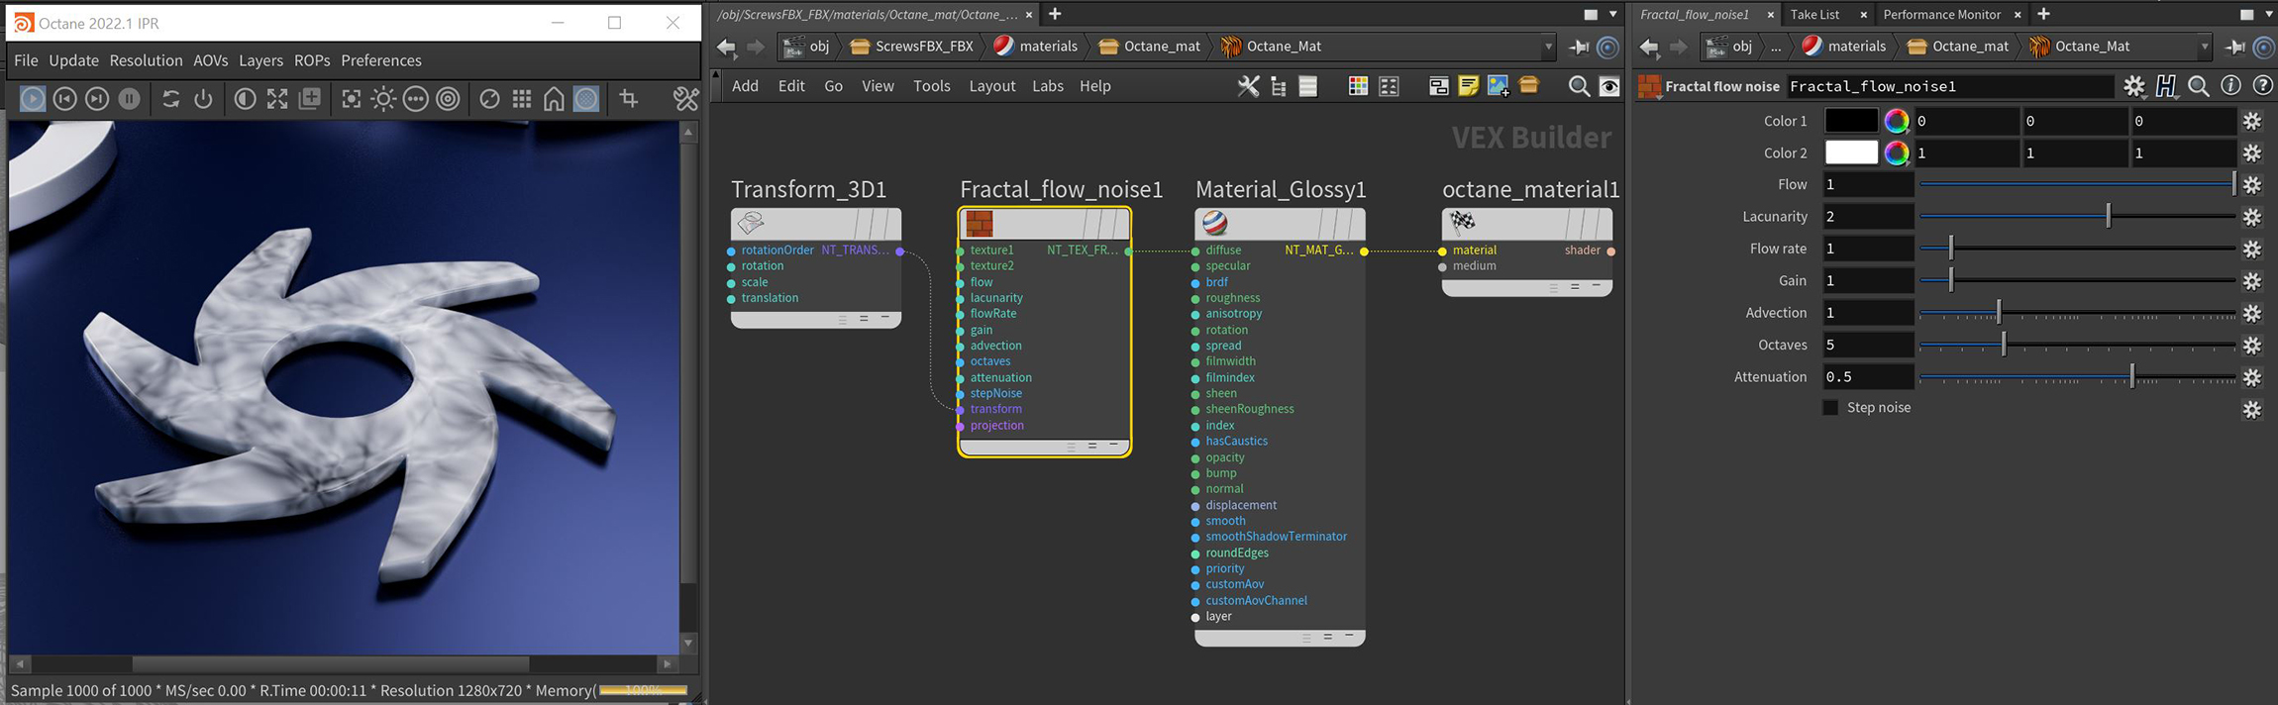
Task: Toggle the pin icon on the parameter pane
Action: 2235,47
